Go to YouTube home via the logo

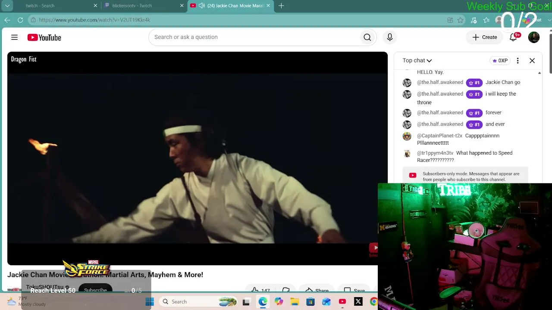[44, 37]
